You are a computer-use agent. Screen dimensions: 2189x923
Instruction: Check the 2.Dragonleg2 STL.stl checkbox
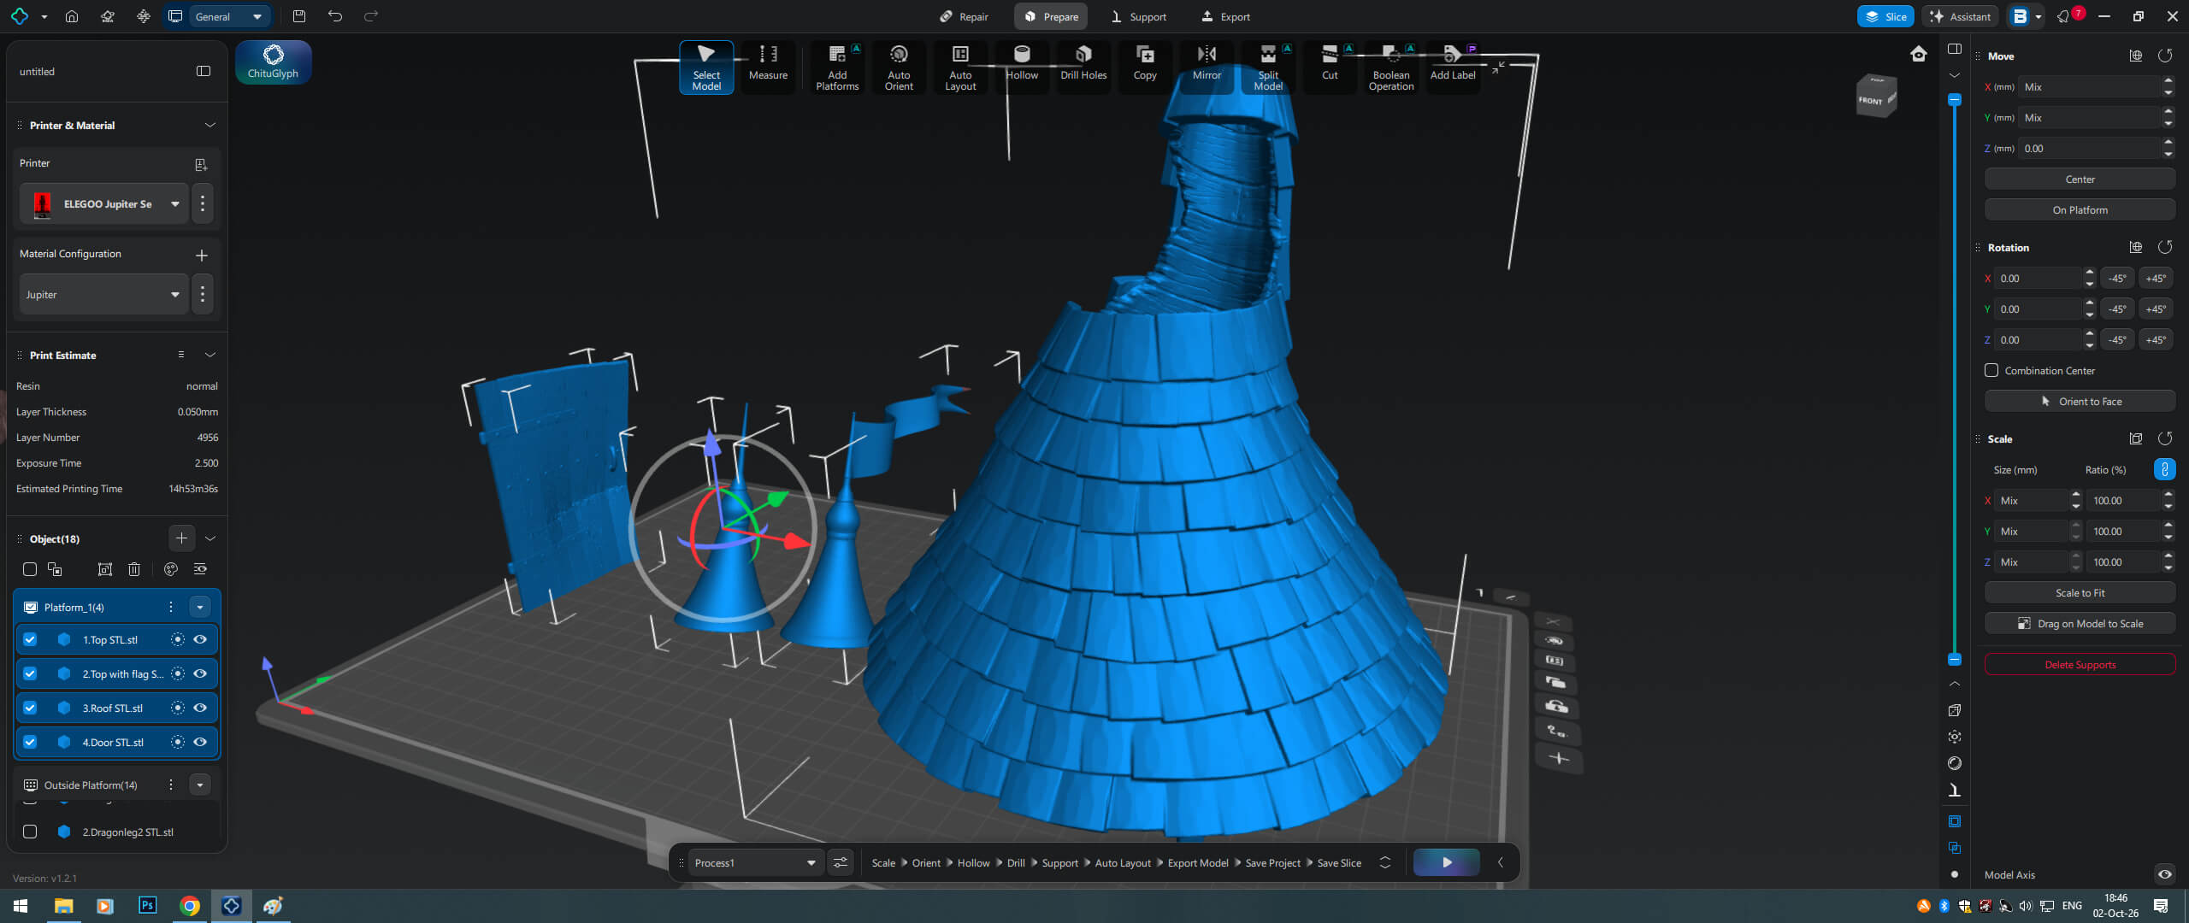pos(30,832)
